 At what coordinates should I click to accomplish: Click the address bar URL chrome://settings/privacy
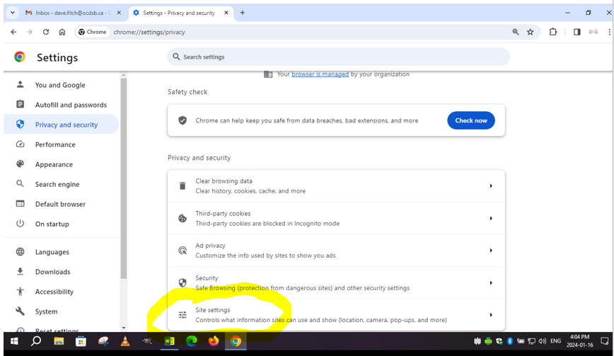click(x=149, y=32)
